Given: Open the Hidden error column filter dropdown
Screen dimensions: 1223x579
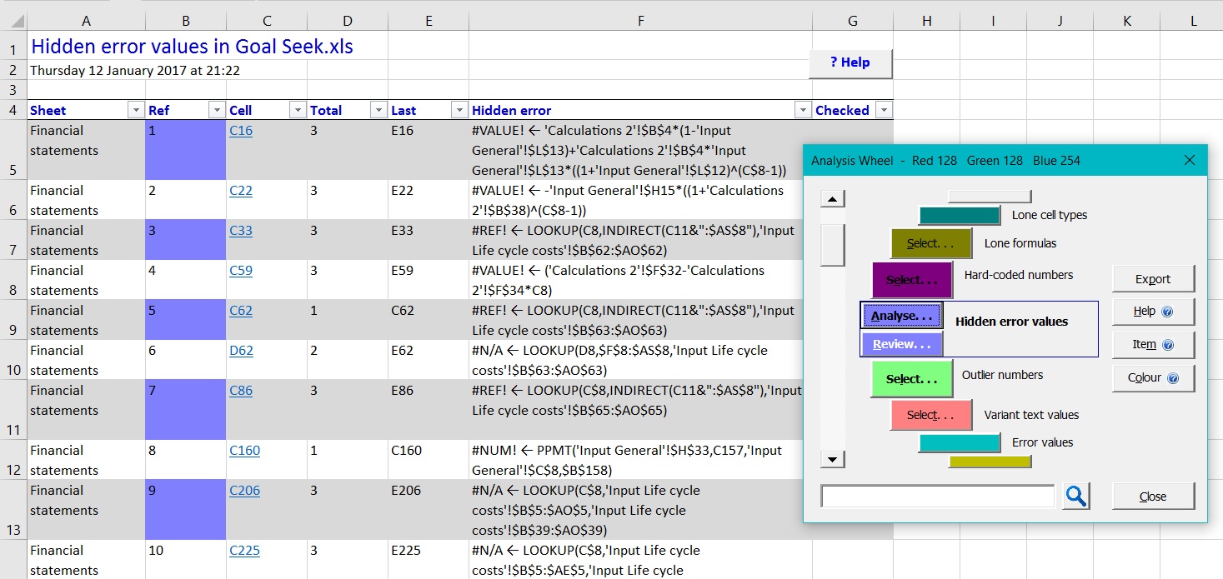Looking at the screenshot, I should [803, 110].
